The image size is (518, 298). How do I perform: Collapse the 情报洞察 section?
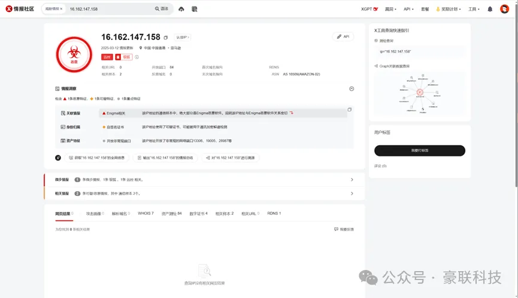pos(352,88)
